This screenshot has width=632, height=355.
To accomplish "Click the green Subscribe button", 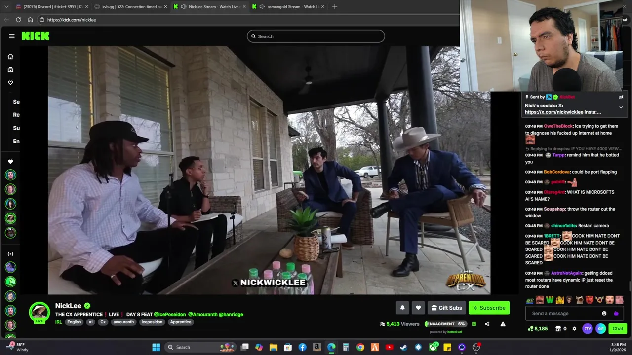I will pos(489,308).
